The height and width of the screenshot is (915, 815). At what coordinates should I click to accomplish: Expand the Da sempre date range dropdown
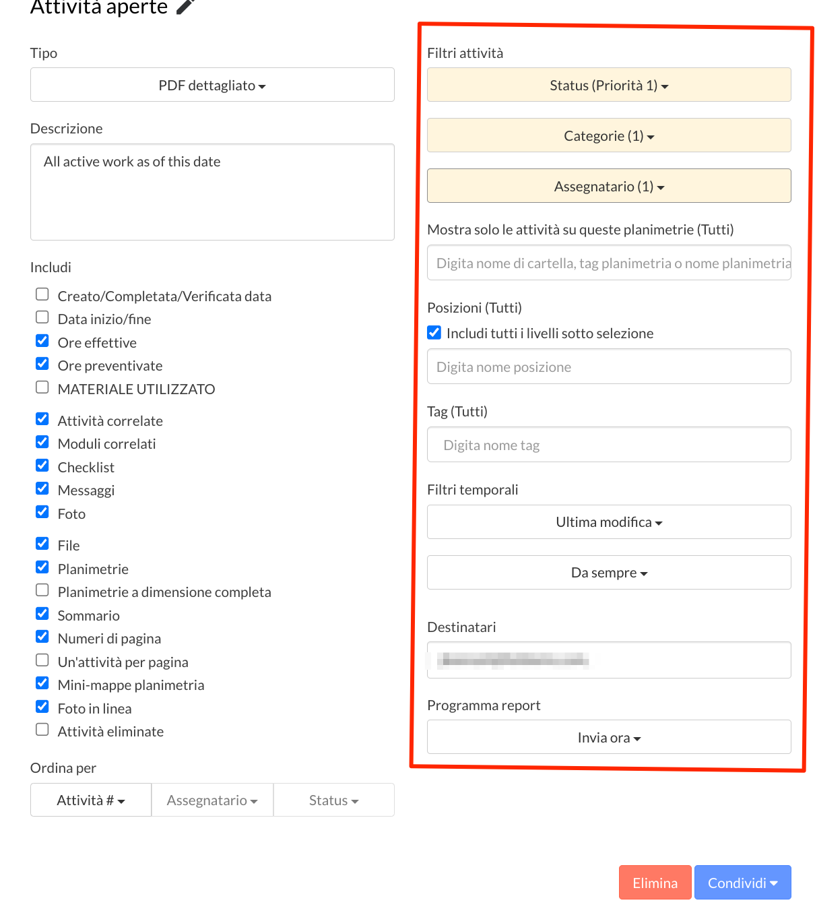[x=609, y=573]
